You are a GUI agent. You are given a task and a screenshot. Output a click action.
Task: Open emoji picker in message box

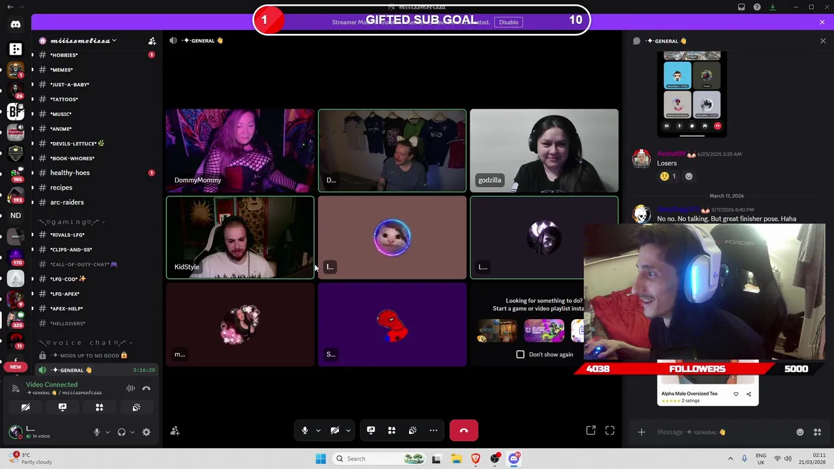click(x=800, y=432)
